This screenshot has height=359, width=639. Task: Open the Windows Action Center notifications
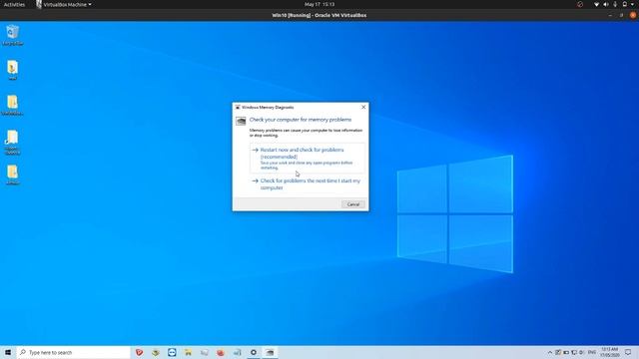click(628, 352)
